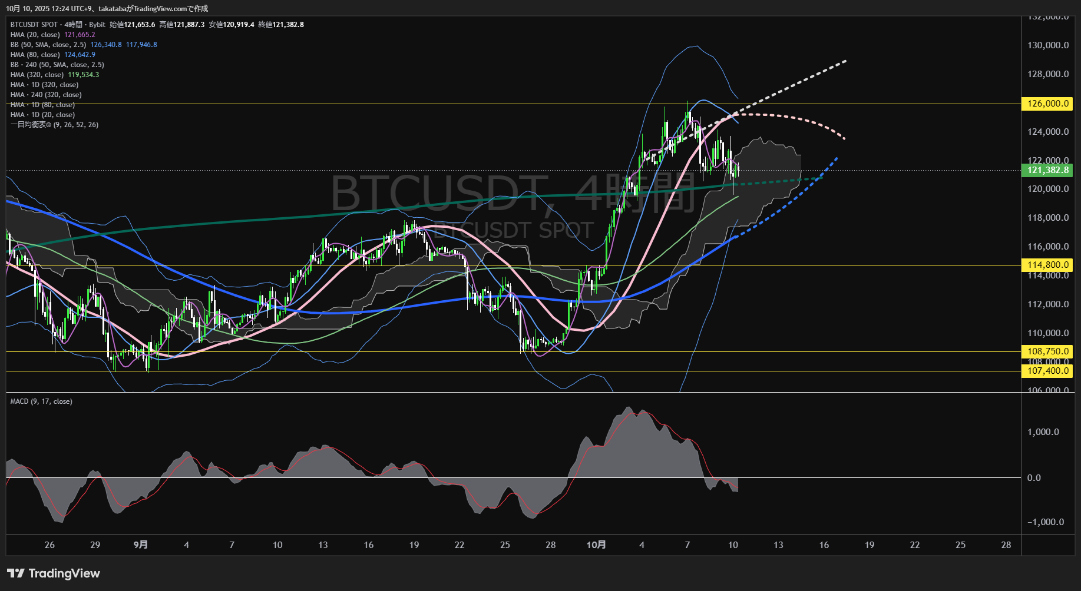Select the 107,400.0 yellow price label
Screen dimensions: 1081x591
[1047, 371]
